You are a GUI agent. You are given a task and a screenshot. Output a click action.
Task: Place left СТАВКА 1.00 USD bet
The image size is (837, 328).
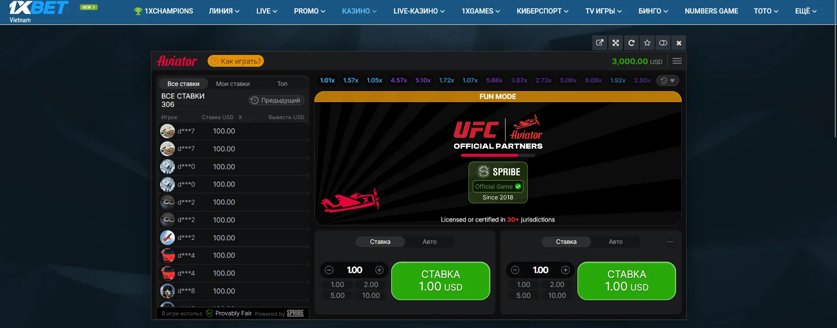pos(441,281)
